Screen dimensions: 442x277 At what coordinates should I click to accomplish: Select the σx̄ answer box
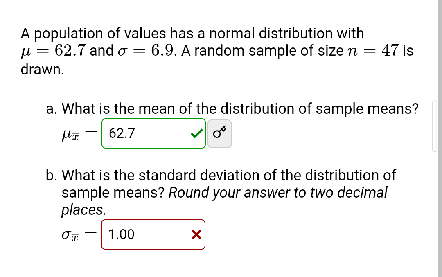(153, 234)
